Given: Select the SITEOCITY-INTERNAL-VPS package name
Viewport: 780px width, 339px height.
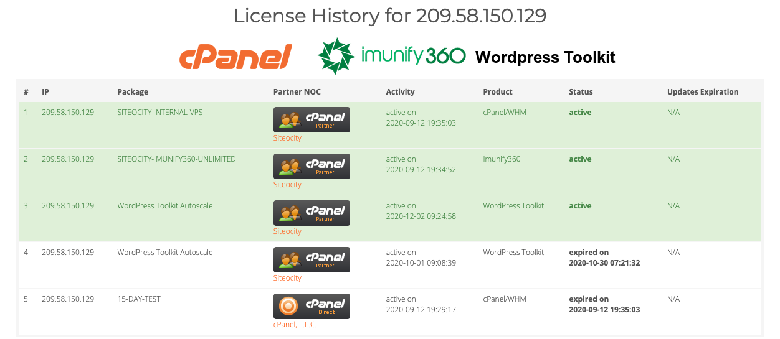Looking at the screenshot, I should 159,113.
